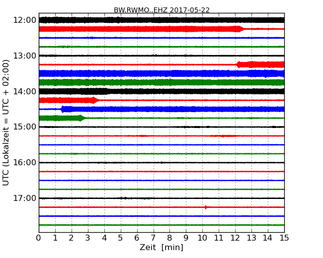Click the thick black 14:00 trace
Screen dimensions: 323x258
[x=161, y=91]
